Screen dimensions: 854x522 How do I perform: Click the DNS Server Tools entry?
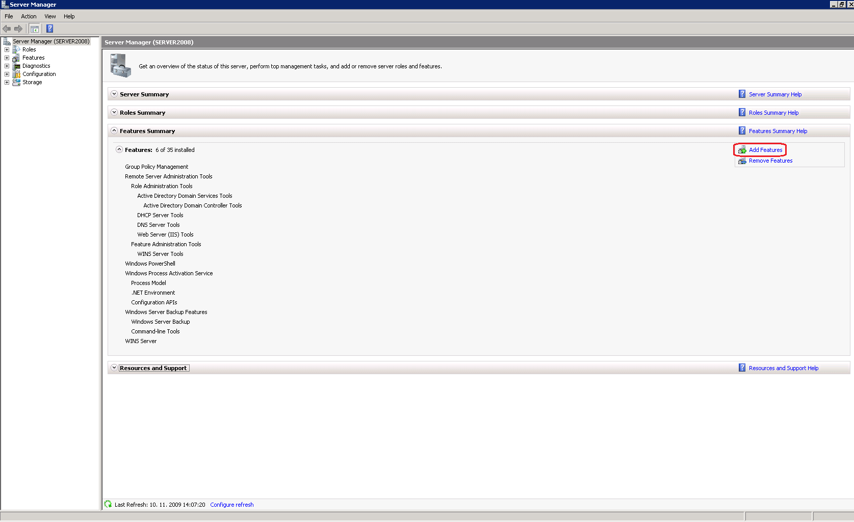point(159,225)
